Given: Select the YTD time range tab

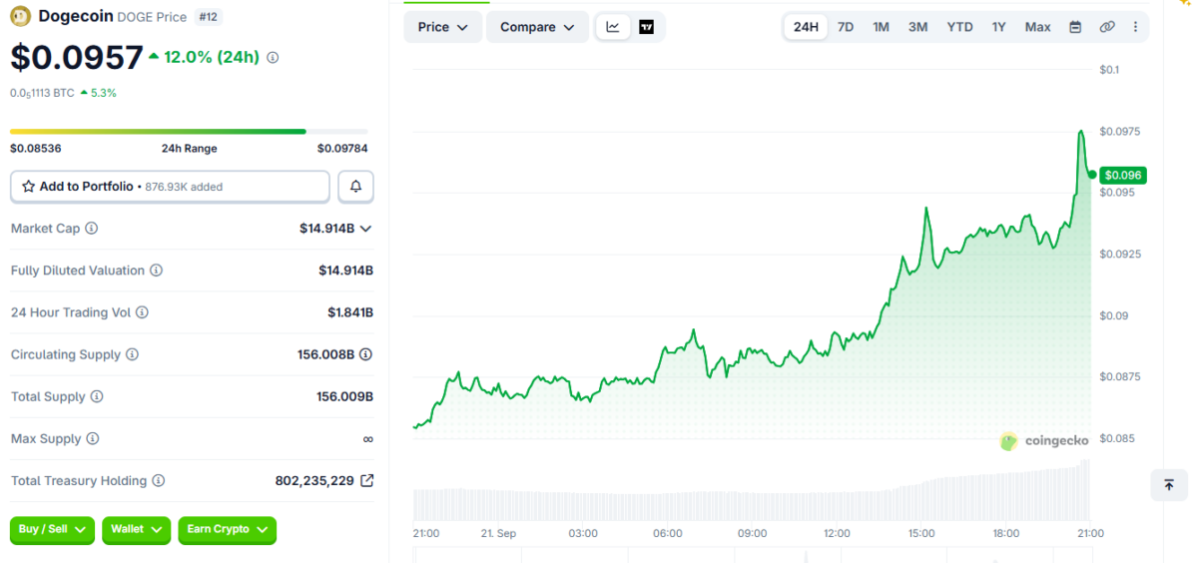Looking at the screenshot, I should [x=959, y=27].
